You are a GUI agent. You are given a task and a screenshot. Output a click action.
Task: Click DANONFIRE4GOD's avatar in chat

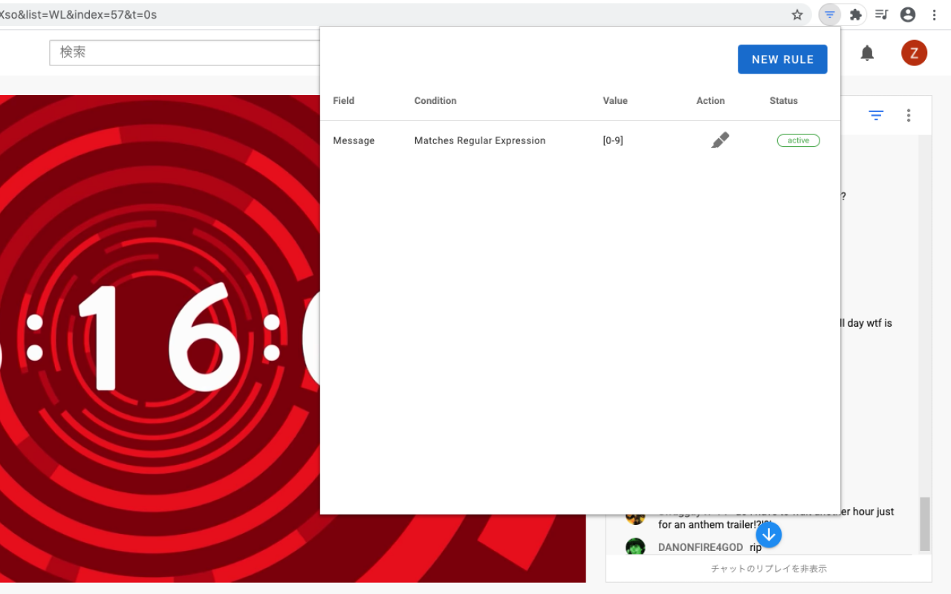[x=635, y=547]
